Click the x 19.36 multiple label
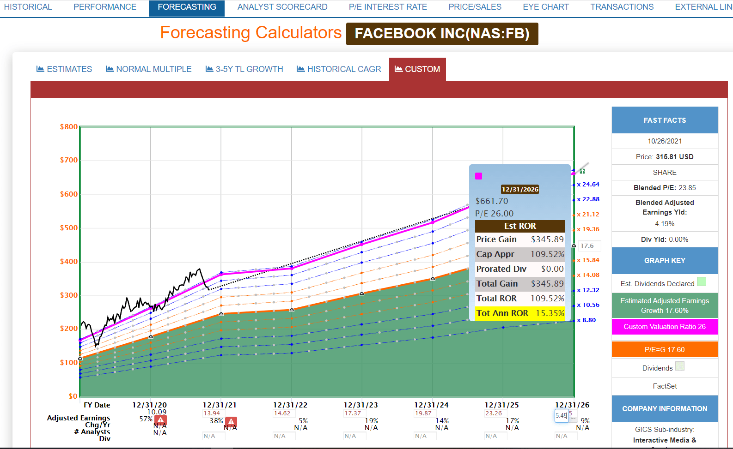The image size is (733, 449). point(588,229)
